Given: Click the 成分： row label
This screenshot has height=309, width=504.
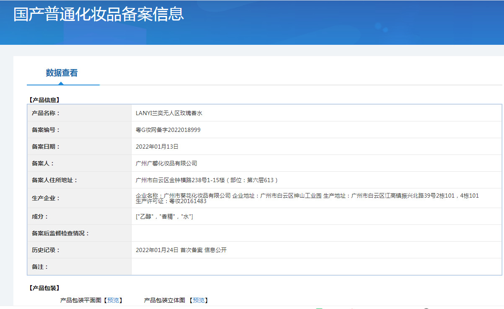Looking at the screenshot, I should tap(40, 216).
